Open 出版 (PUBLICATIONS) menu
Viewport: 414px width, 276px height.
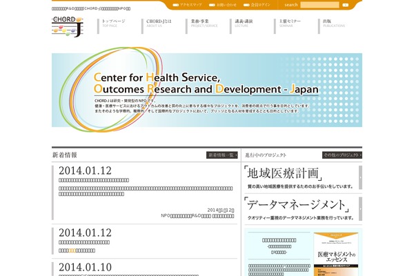tap(332, 26)
